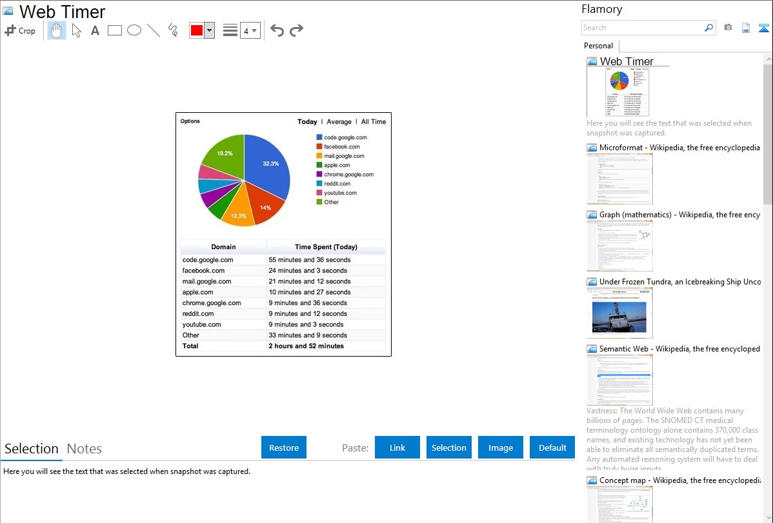Image resolution: width=773 pixels, height=523 pixels.
Task: Click the document page icon
Action: click(746, 28)
